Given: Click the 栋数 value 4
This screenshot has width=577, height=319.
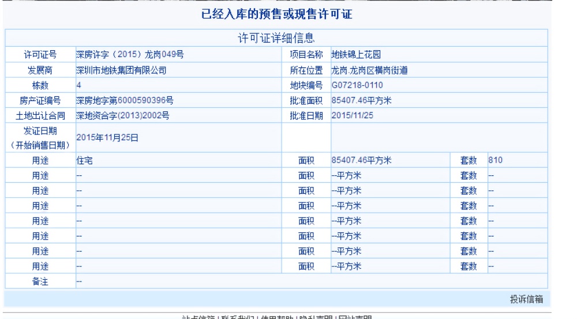Looking at the screenshot, I should (x=79, y=85).
